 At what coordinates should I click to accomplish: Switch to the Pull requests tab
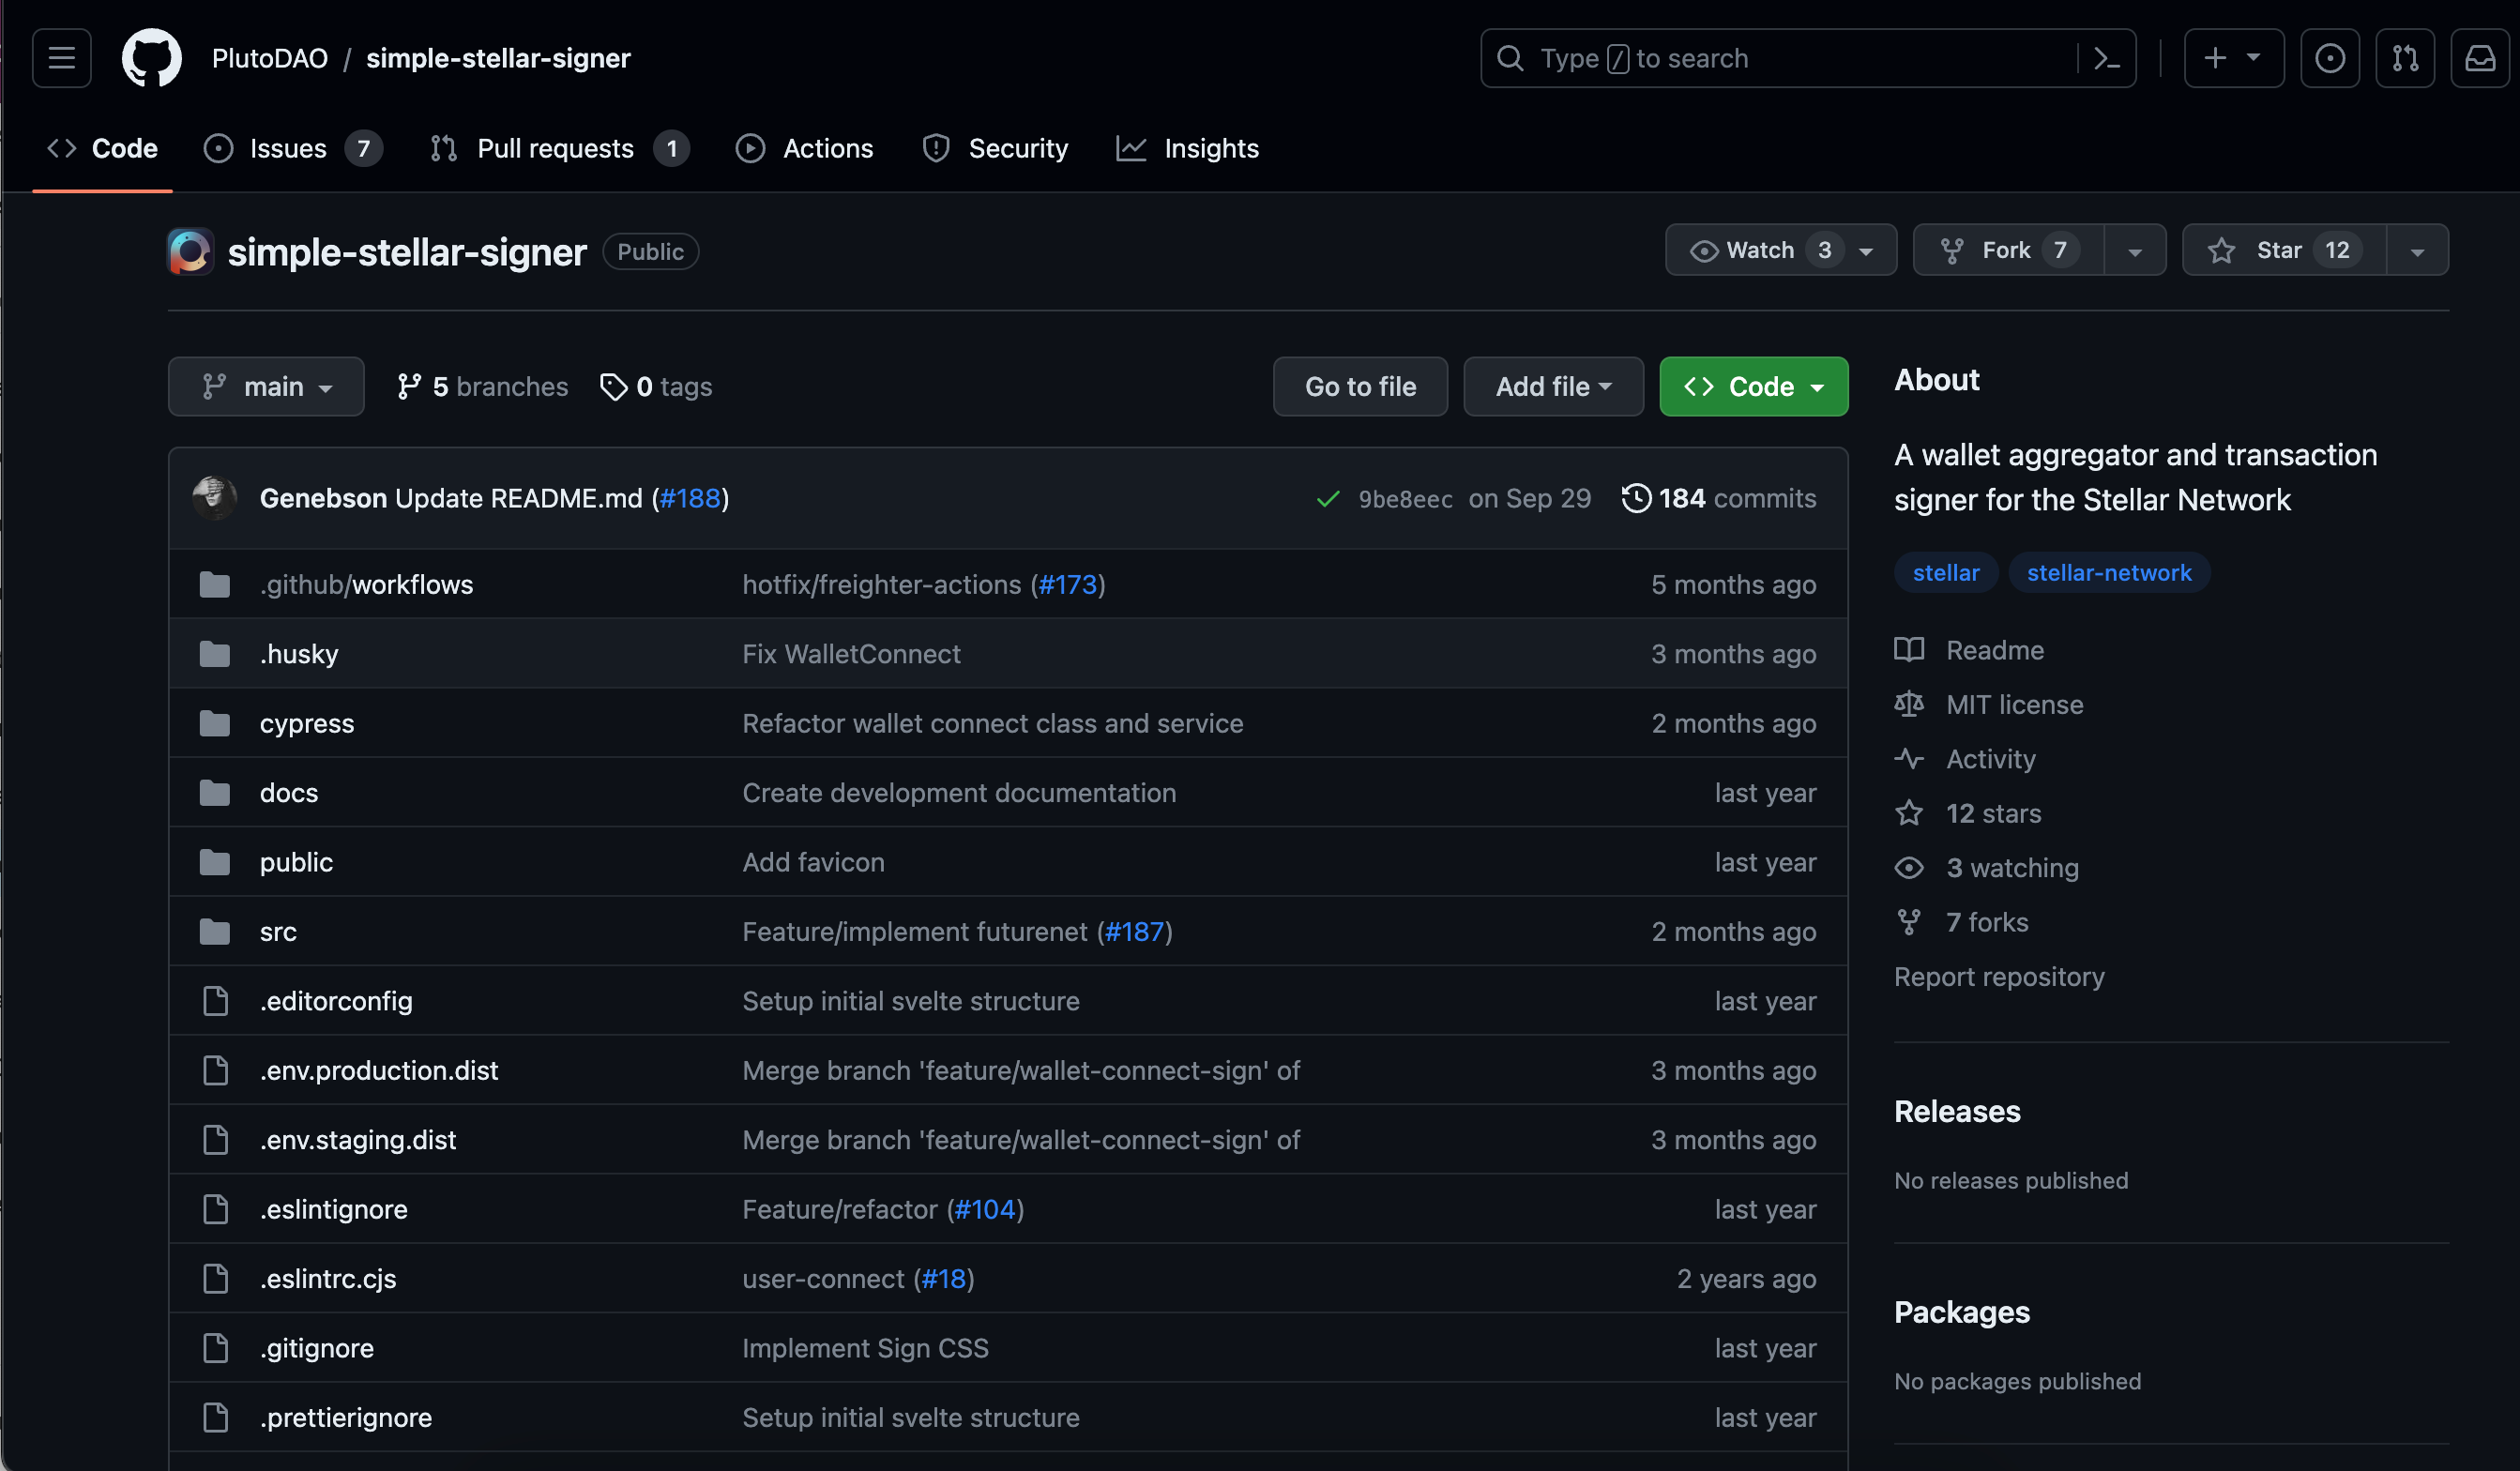[x=555, y=148]
